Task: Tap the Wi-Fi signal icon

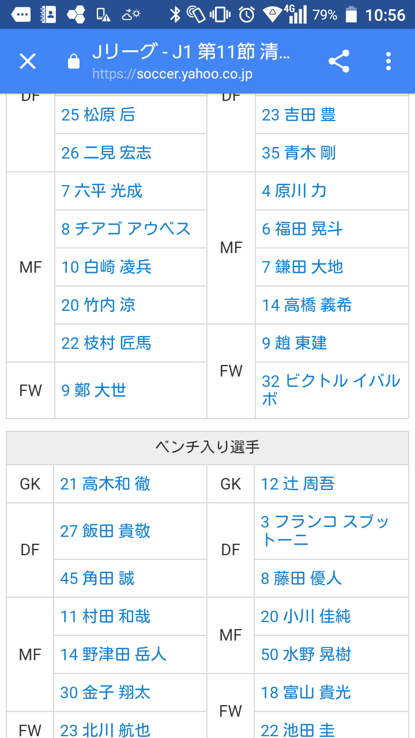Action: tap(271, 14)
